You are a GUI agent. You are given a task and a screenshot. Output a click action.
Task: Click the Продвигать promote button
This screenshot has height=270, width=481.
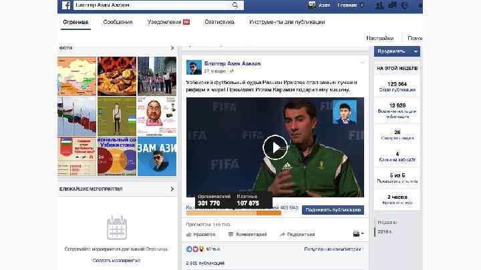391,51
